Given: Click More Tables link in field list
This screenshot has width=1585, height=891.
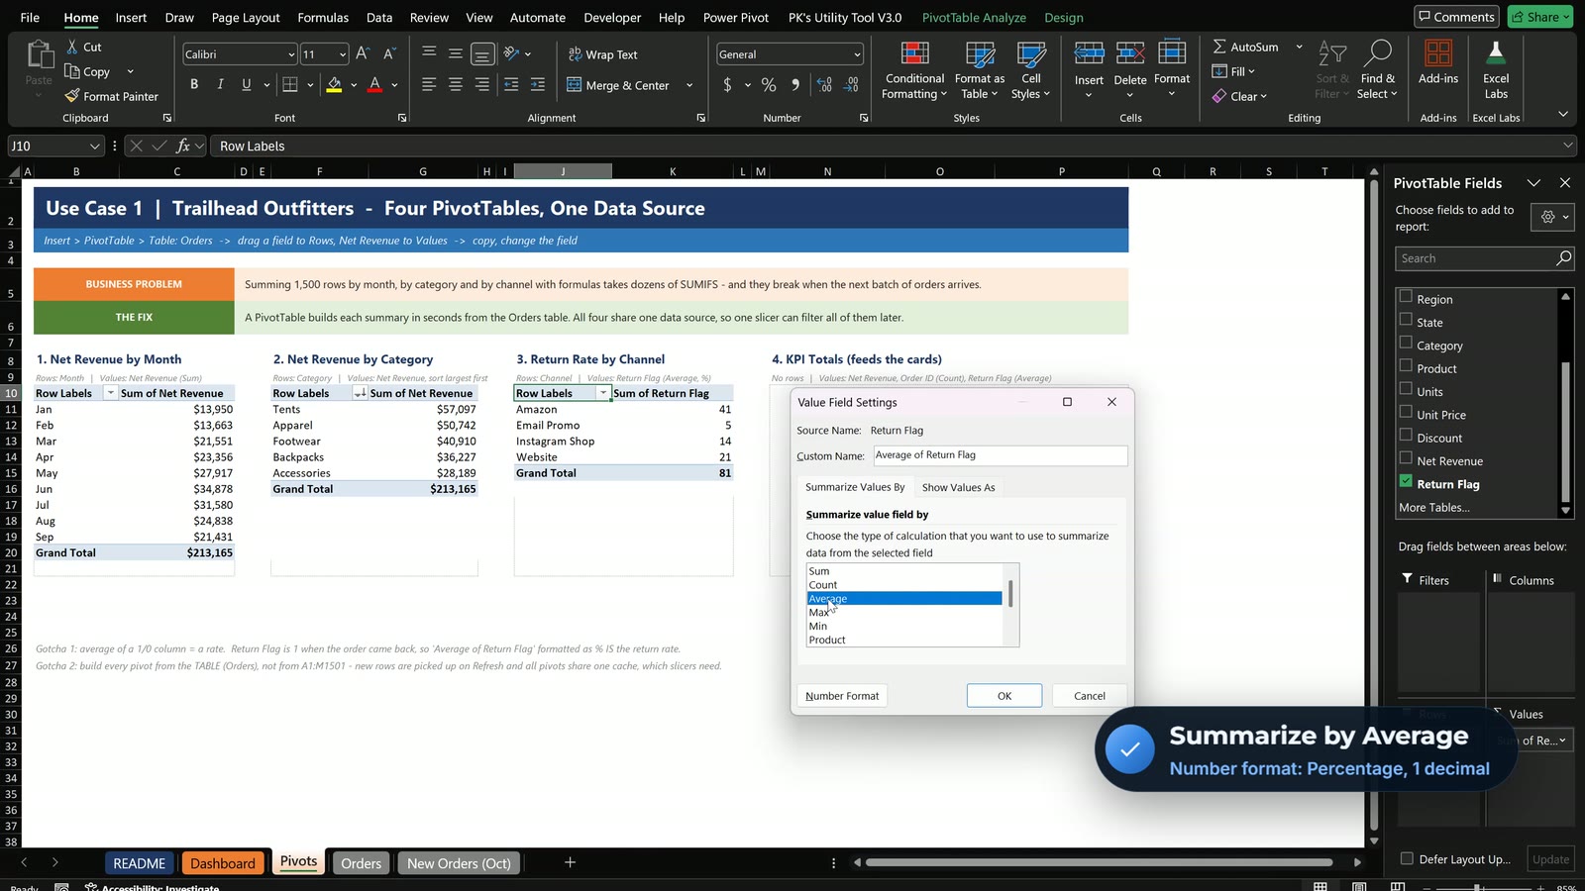Looking at the screenshot, I should coord(1433,507).
